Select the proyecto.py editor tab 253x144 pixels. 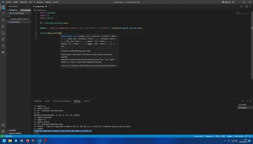point(40,7)
